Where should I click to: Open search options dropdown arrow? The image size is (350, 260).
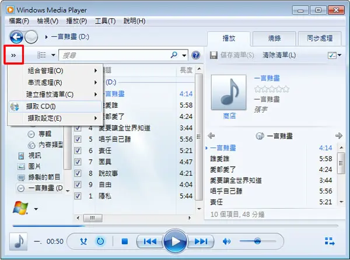tap(184, 55)
